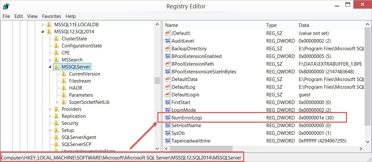Screen dimensions: 372x162
Task: Click the Name column header
Action: pos(214,25)
